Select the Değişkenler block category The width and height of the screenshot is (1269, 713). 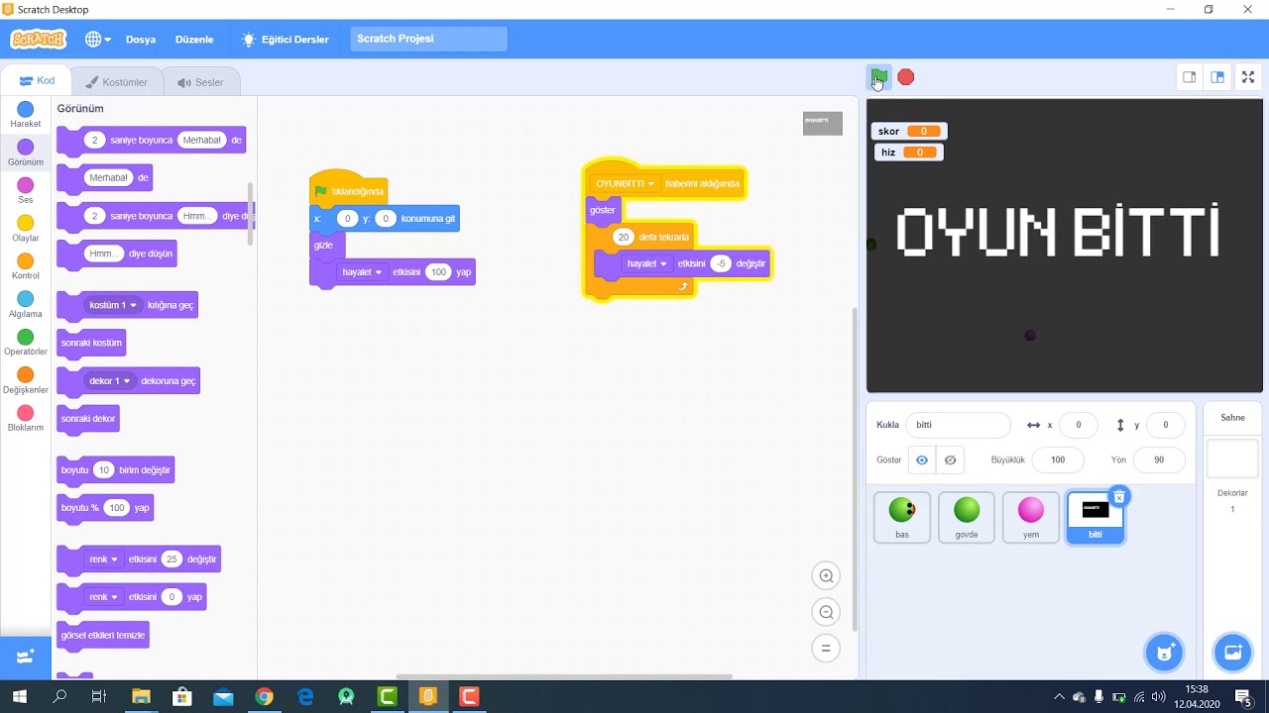[x=26, y=380]
